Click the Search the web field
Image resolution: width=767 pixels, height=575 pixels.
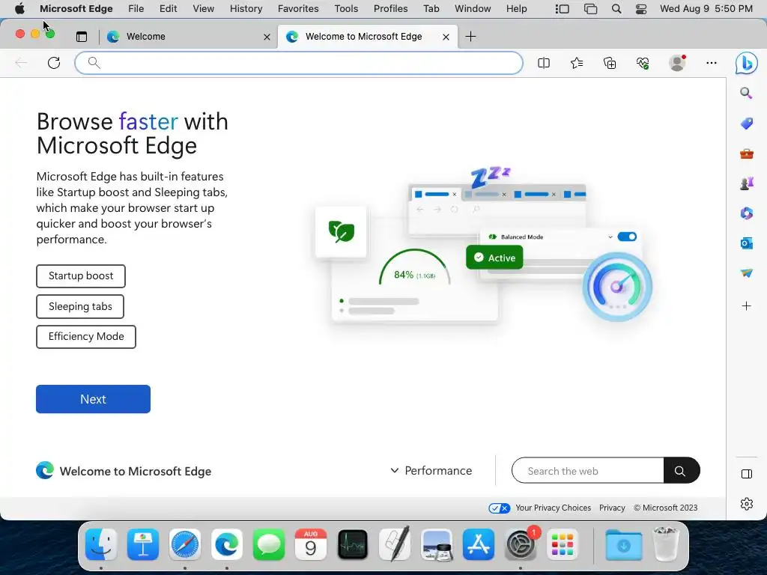coord(587,470)
